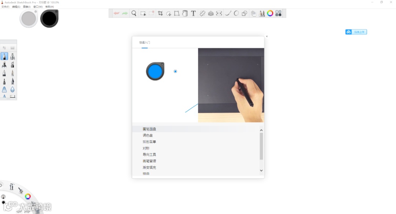Open the 文件(F) menu
This screenshot has height=214, width=396.
[x=5, y=7]
